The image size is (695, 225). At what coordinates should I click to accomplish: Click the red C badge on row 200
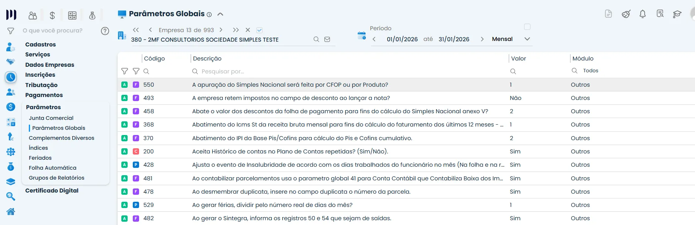(136, 151)
